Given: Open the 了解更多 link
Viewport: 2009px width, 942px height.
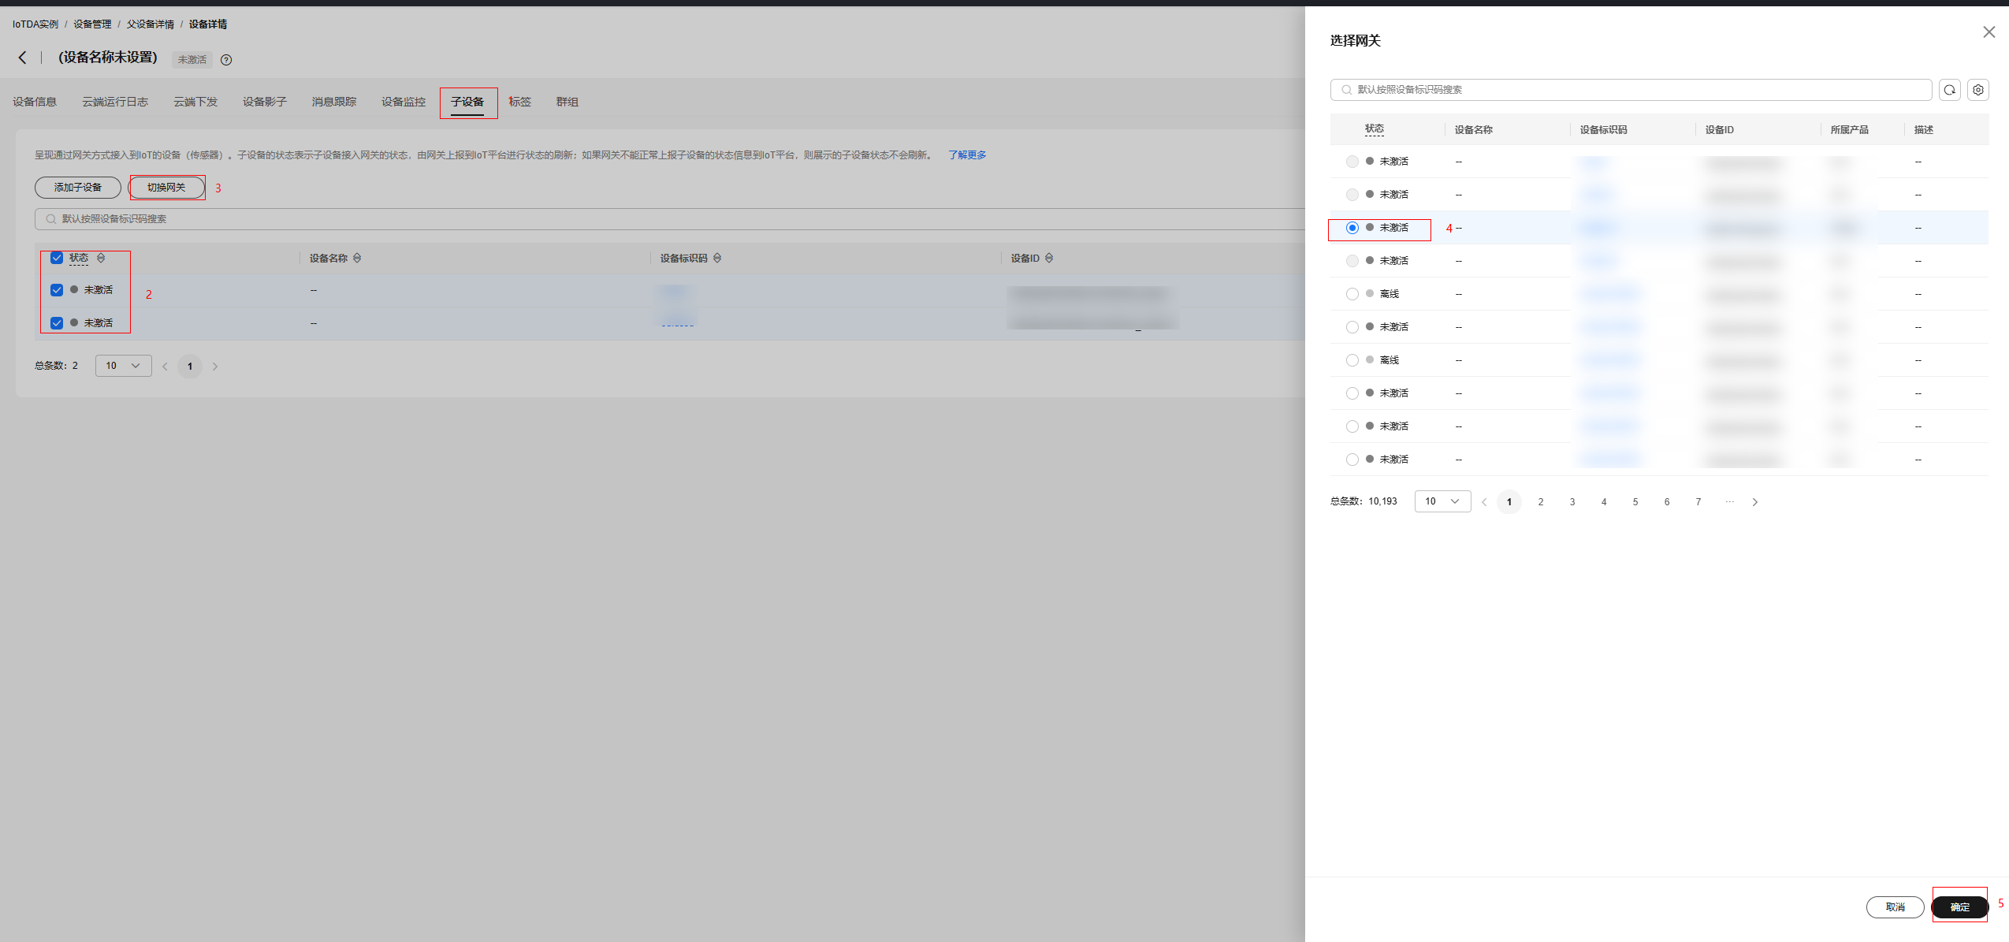Looking at the screenshot, I should coord(967,155).
